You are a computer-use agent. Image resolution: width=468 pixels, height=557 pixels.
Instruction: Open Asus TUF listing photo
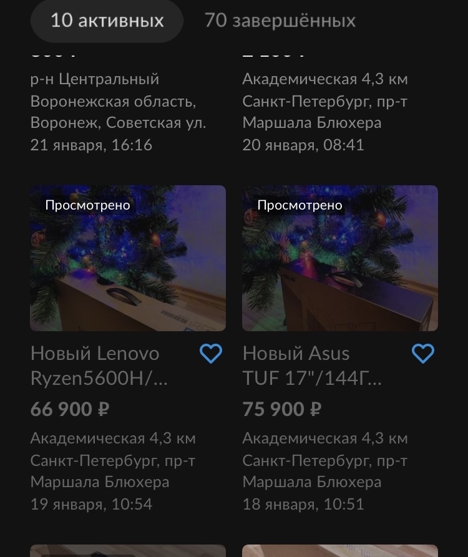[340, 258]
